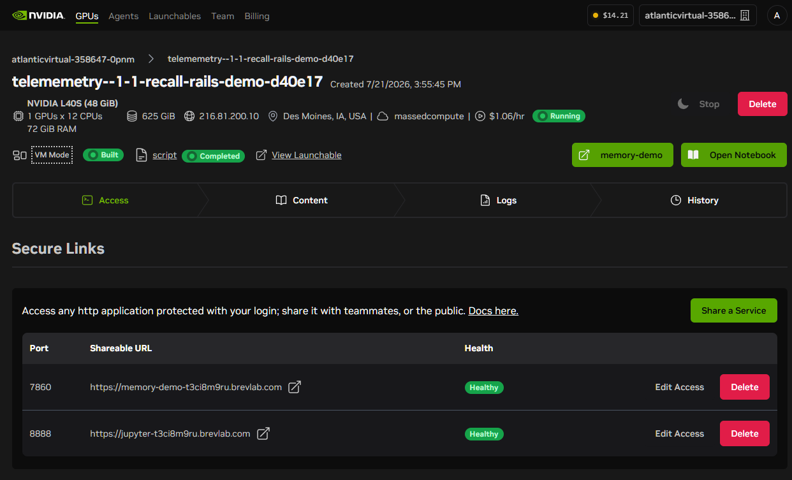Go to the Launchables page

point(175,16)
